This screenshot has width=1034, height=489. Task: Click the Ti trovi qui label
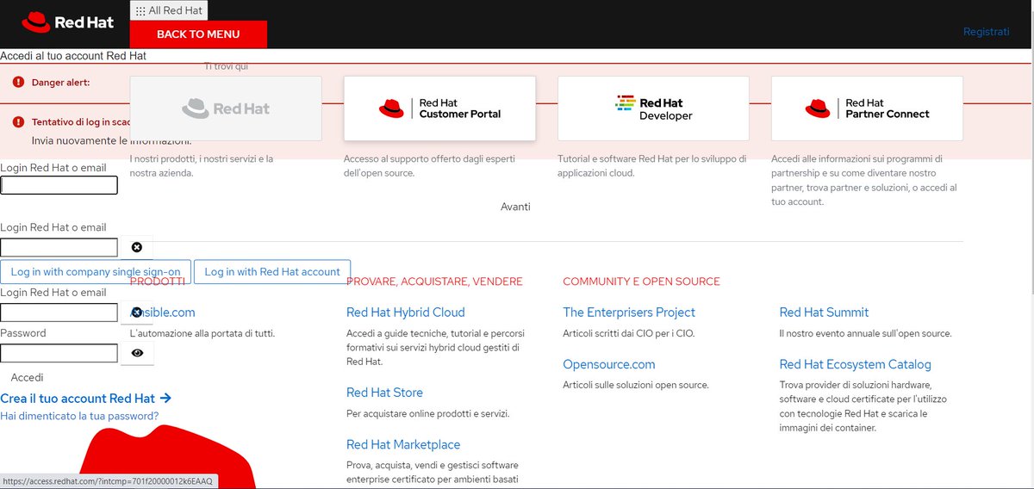tap(227, 66)
